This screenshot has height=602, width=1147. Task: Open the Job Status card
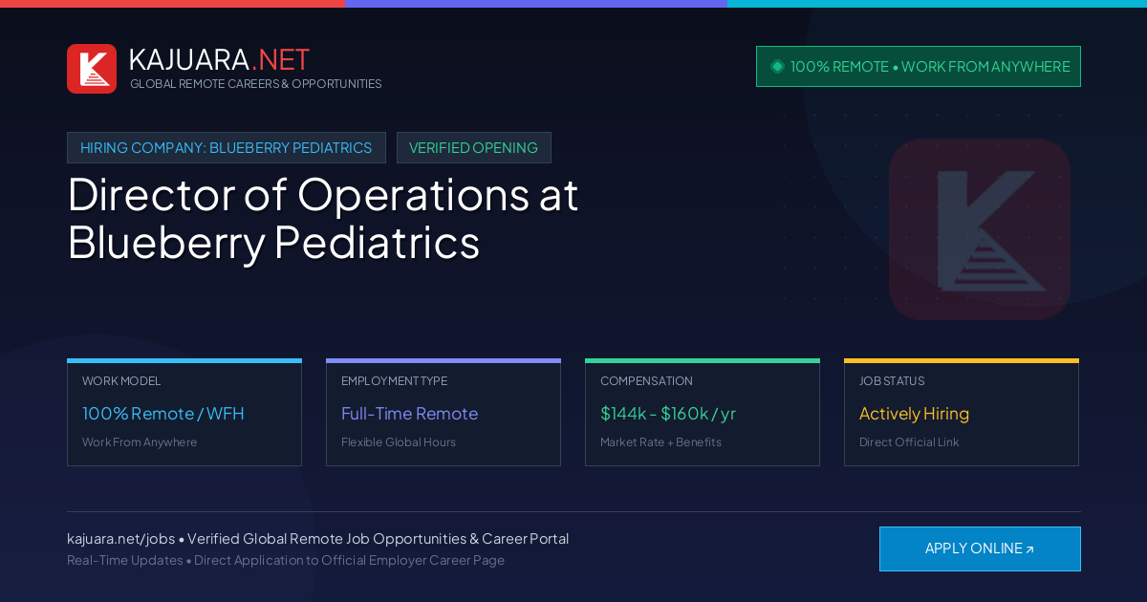tap(962, 413)
